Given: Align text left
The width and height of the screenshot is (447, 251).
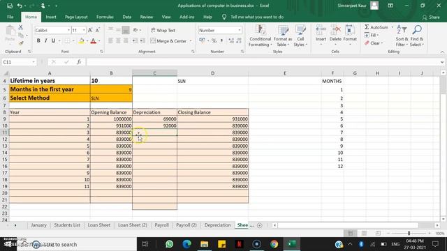Looking at the screenshot, I should 110,41.
